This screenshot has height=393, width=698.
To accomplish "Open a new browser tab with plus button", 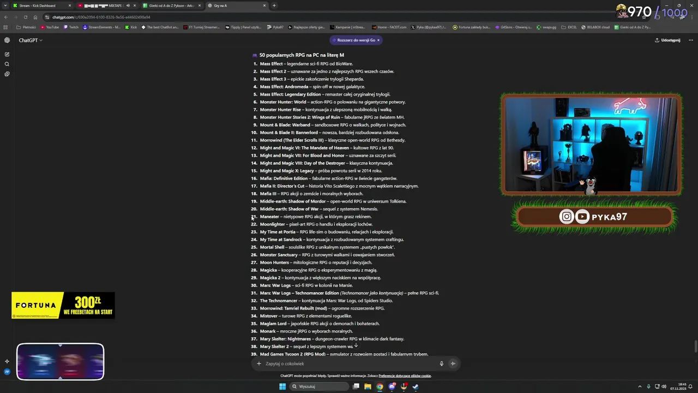I will tap(274, 5).
